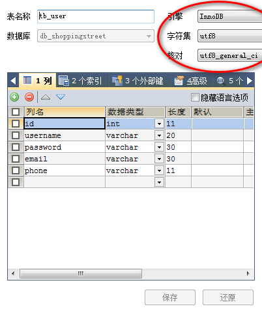Click length cell '30' for email
The height and width of the screenshot is (313, 262).
(x=179, y=159)
